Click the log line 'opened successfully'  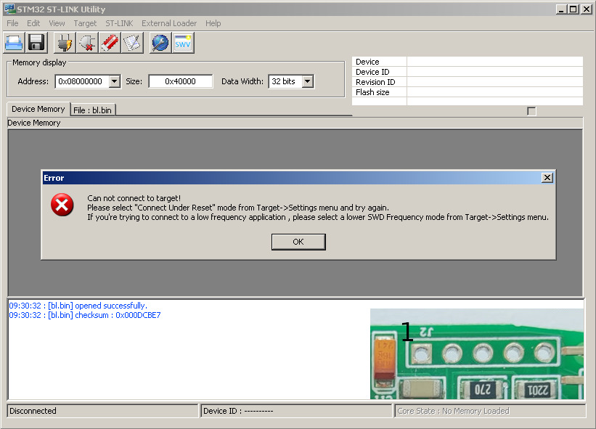[x=78, y=306]
